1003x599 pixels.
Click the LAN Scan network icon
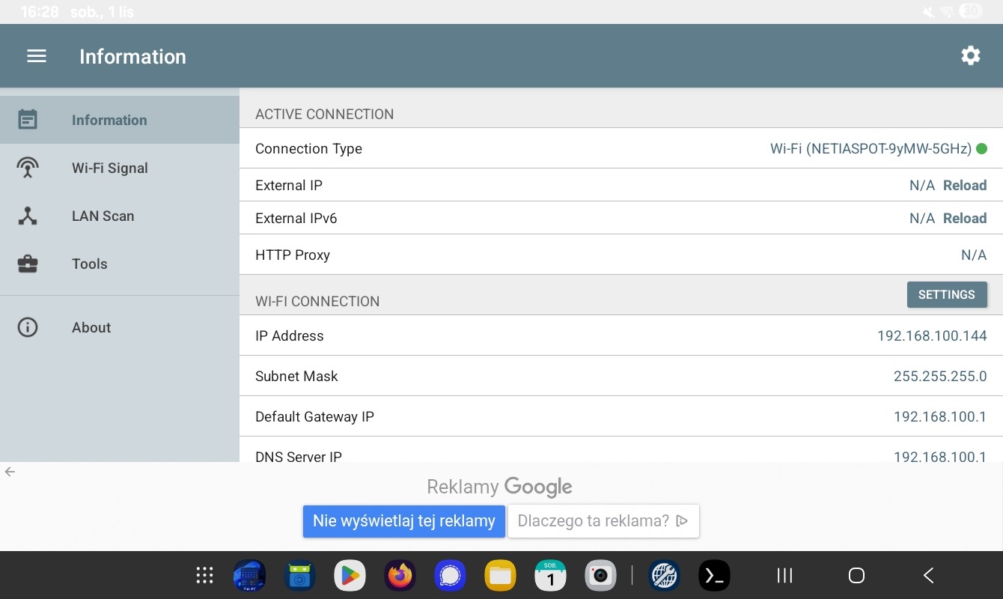coord(28,216)
